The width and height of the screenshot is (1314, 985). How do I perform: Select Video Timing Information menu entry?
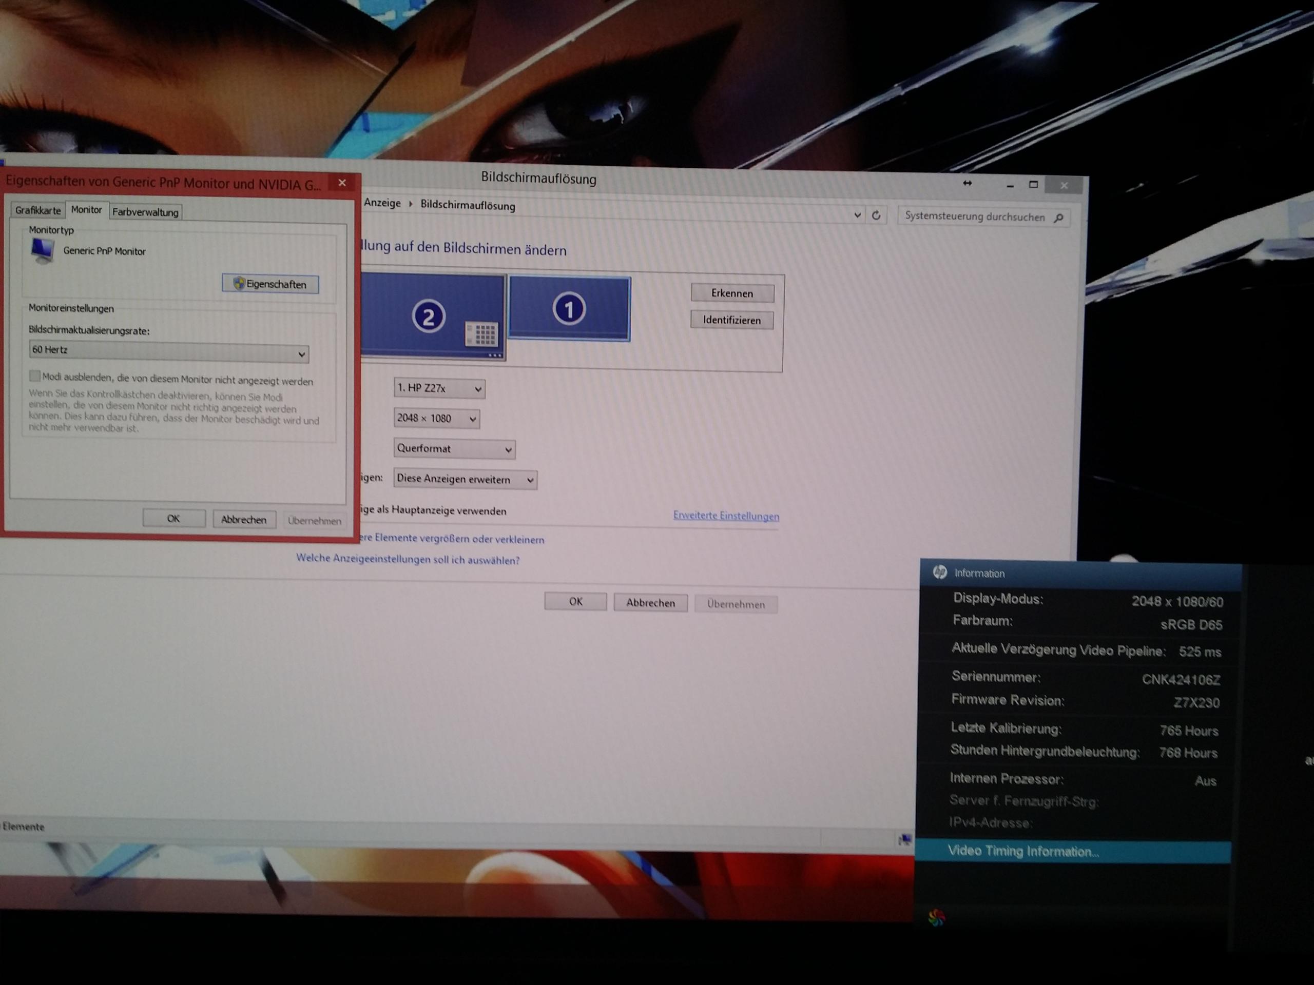point(1023,852)
